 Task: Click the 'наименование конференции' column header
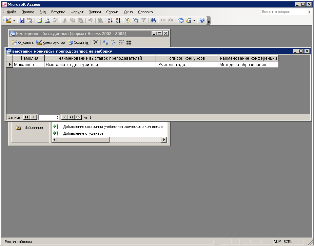(248, 58)
